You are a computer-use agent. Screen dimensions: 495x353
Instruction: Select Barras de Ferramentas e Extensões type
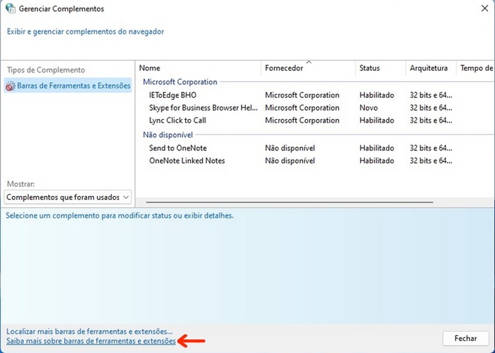68,86
